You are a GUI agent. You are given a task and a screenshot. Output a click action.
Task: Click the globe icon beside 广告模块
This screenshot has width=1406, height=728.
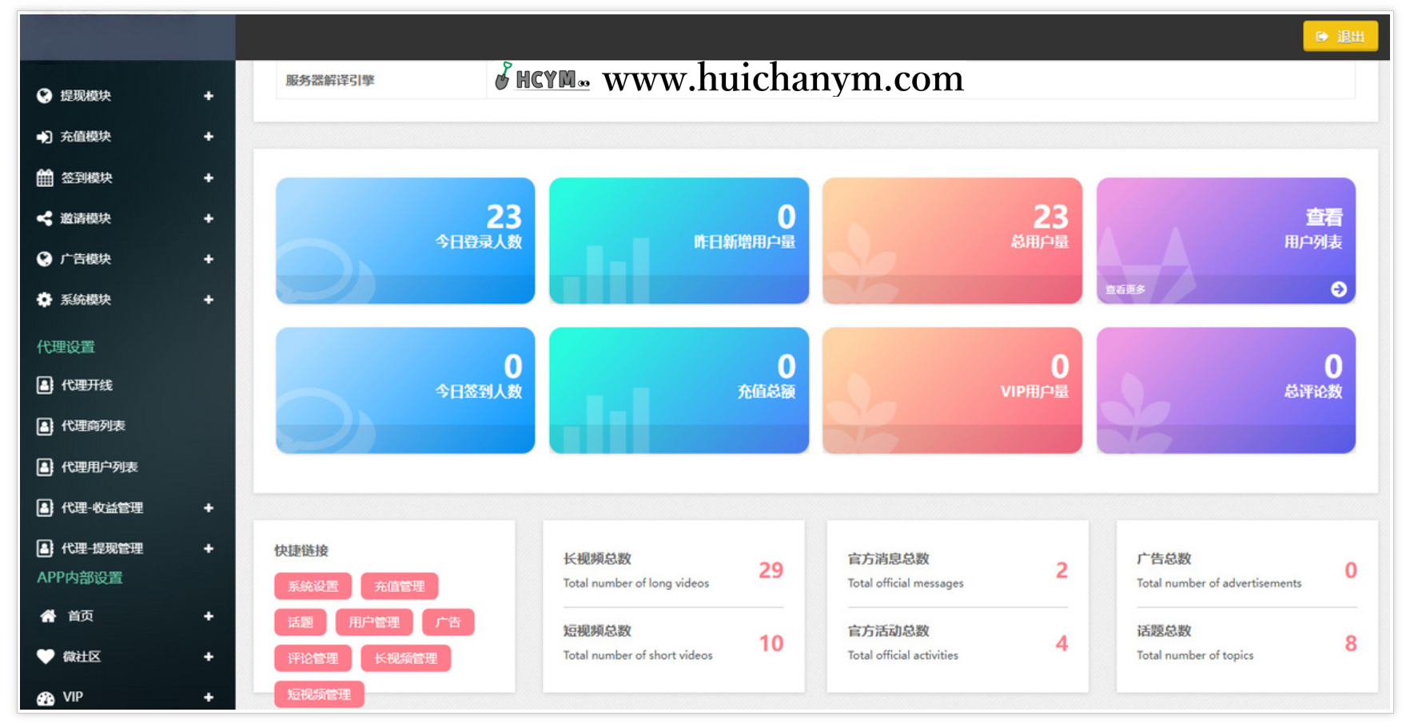[x=42, y=259]
